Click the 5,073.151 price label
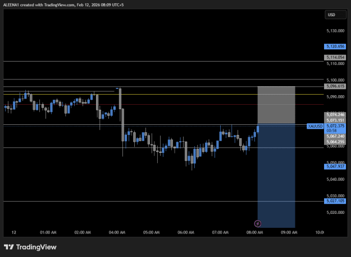The height and width of the screenshot is (257, 351). click(335, 120)
